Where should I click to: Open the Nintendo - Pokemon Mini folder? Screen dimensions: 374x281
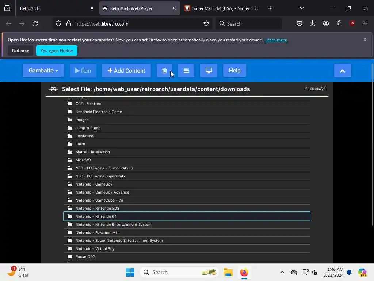[x=187, y=232]
